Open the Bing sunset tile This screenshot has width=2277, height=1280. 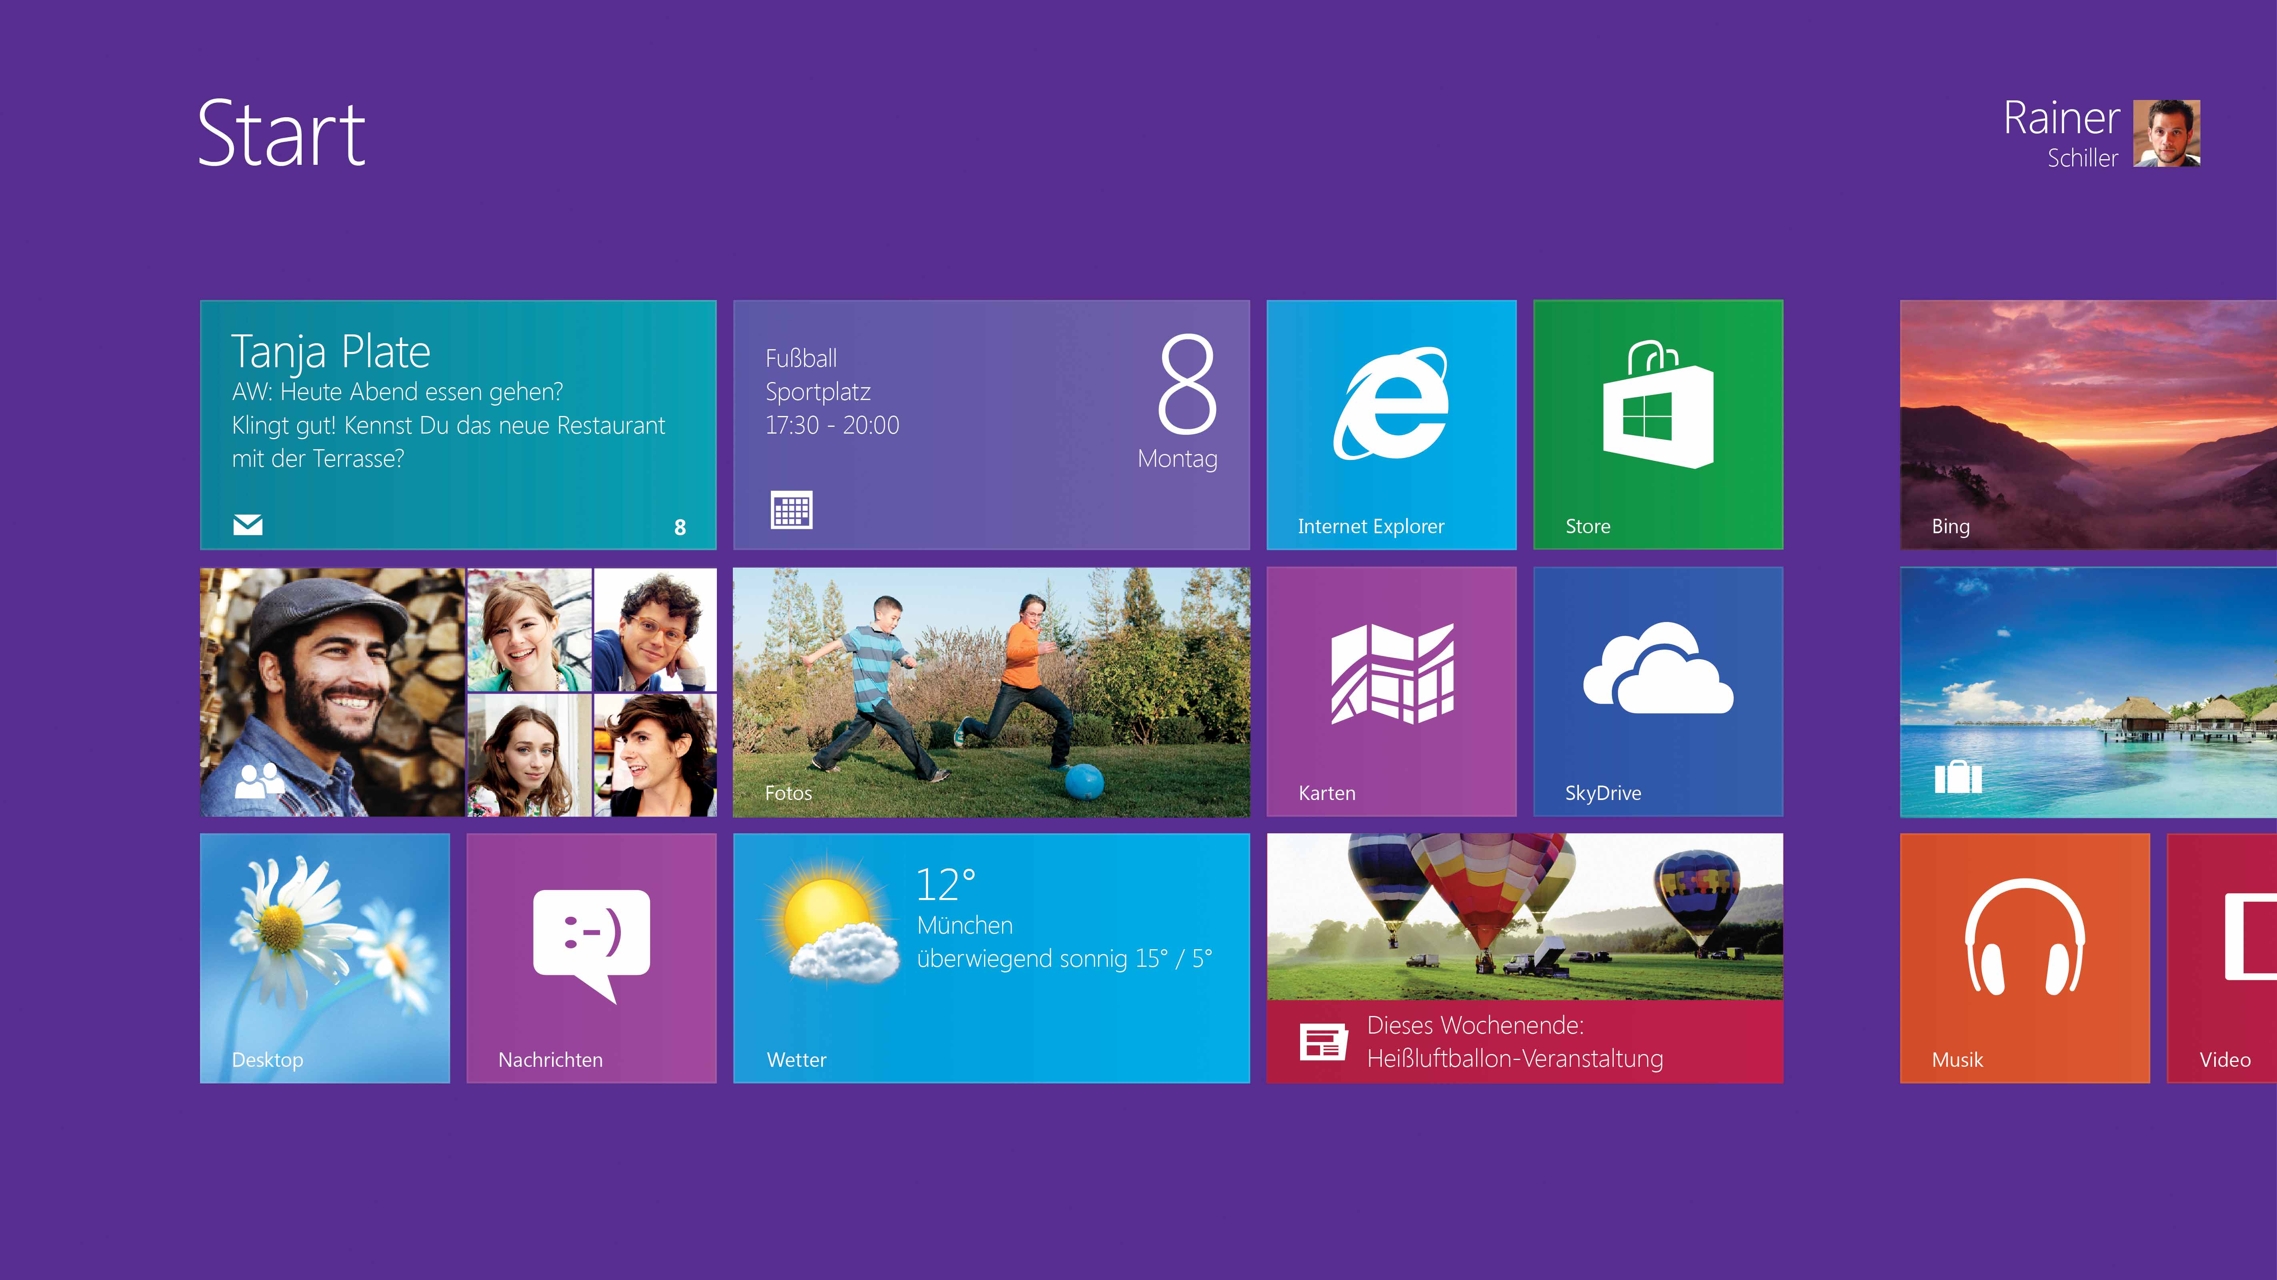coord(2088,424)
